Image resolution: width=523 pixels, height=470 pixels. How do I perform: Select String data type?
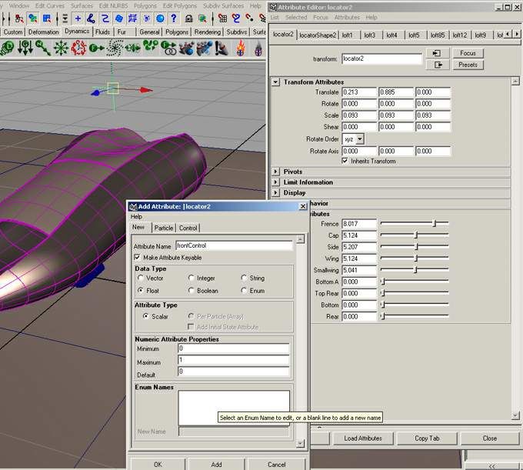244,278
